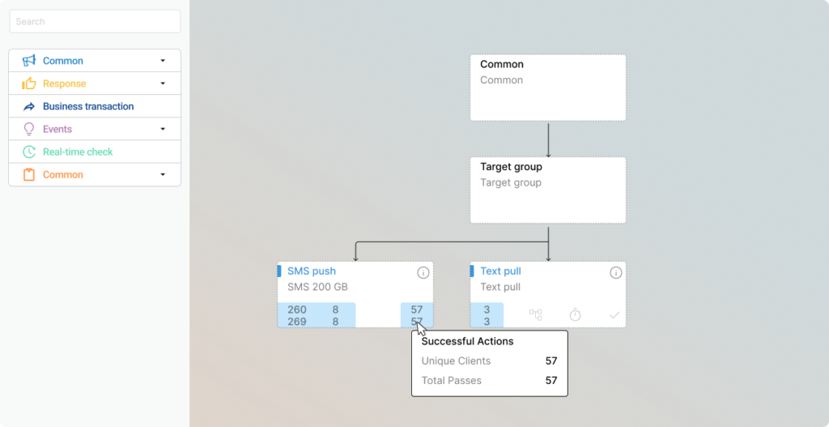
Task: Click the stopwatch icon in Text pull
Action: tap(575, 314)
